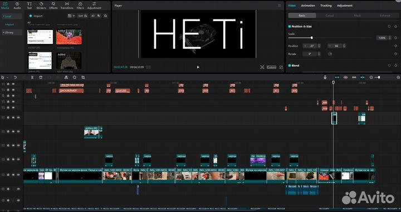Toggle the Position & Size checkbox
Image resolution: width=401 pixels, height=212 pixels.
tap(290, 27)
